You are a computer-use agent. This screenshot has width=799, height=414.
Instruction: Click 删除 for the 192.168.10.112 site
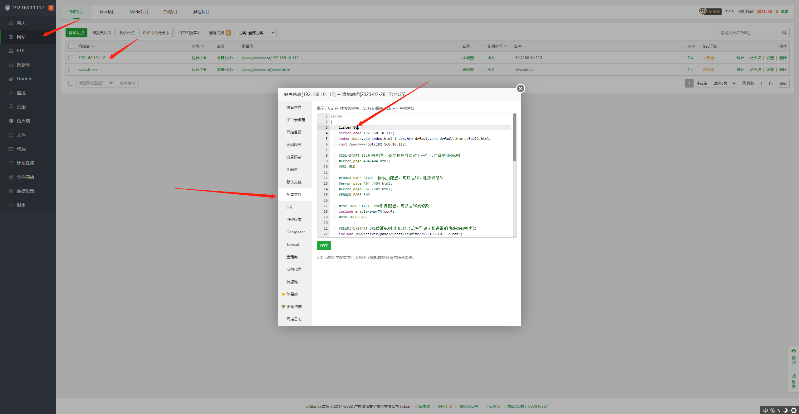click(x=783, y=58)
